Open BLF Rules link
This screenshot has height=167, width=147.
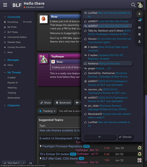[x=13, y=32]
